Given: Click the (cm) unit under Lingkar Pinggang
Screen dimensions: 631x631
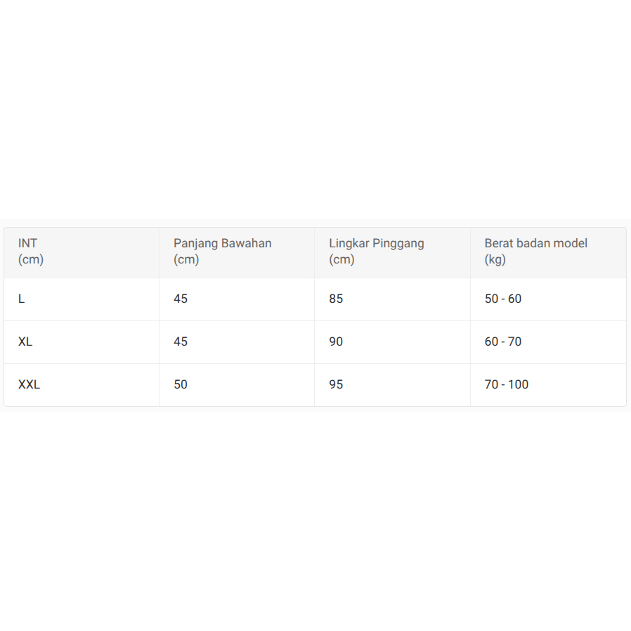Looking at the screenshot, I should (341, 259).
